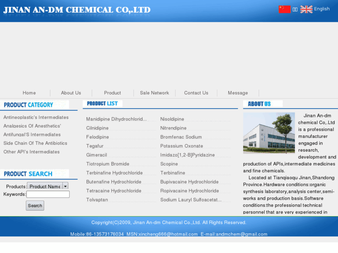Open Terbinafine Hydrochloride product
This screenshot has width=338, height=253.
tap(114, 173)
